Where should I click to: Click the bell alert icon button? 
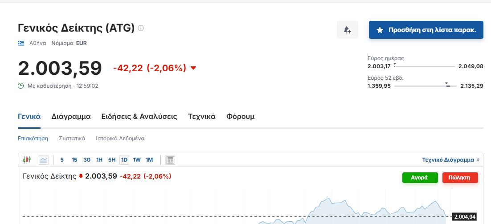click(348, 30)
